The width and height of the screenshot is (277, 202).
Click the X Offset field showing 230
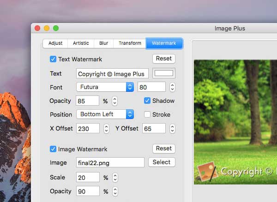[88, 128]
